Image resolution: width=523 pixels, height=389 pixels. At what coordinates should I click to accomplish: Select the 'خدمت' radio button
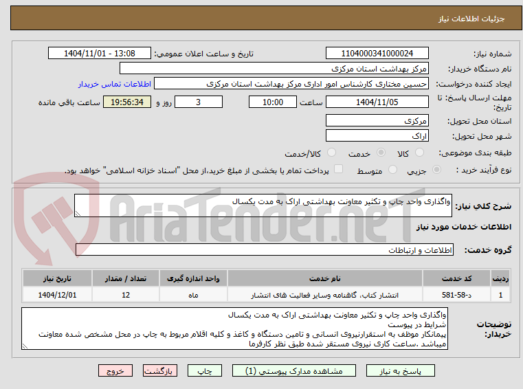(x=381, y=153)
